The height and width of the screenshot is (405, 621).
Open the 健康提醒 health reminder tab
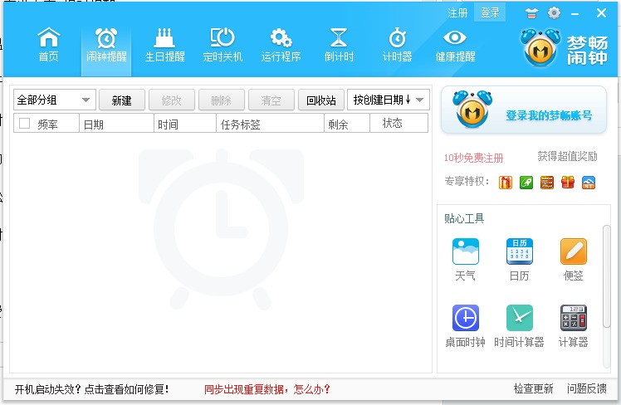pyautogui.click(x=455, y=46)
